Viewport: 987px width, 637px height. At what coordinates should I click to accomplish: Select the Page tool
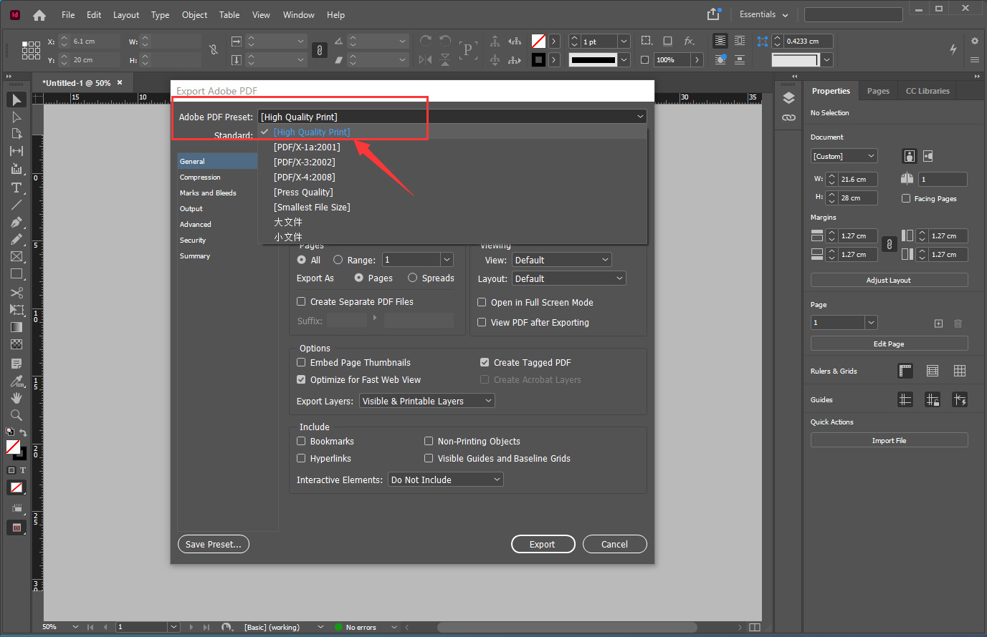[16, 134]
